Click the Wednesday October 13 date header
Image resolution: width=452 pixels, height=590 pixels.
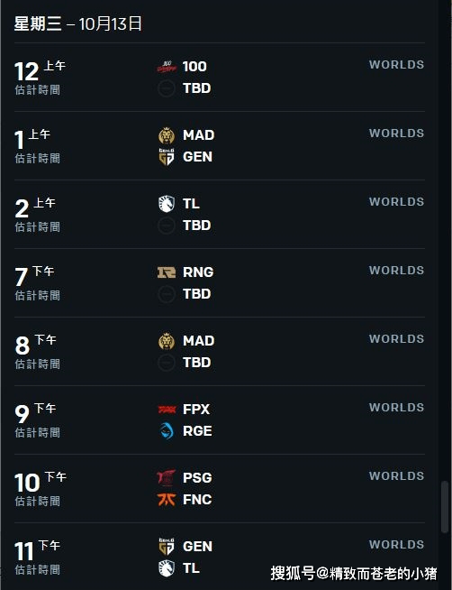tap(78, 23)
